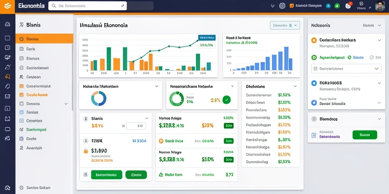389x194 pixels.
Task: Click the Ekonomia orange logo icon
Action: [x=8, y=6]
